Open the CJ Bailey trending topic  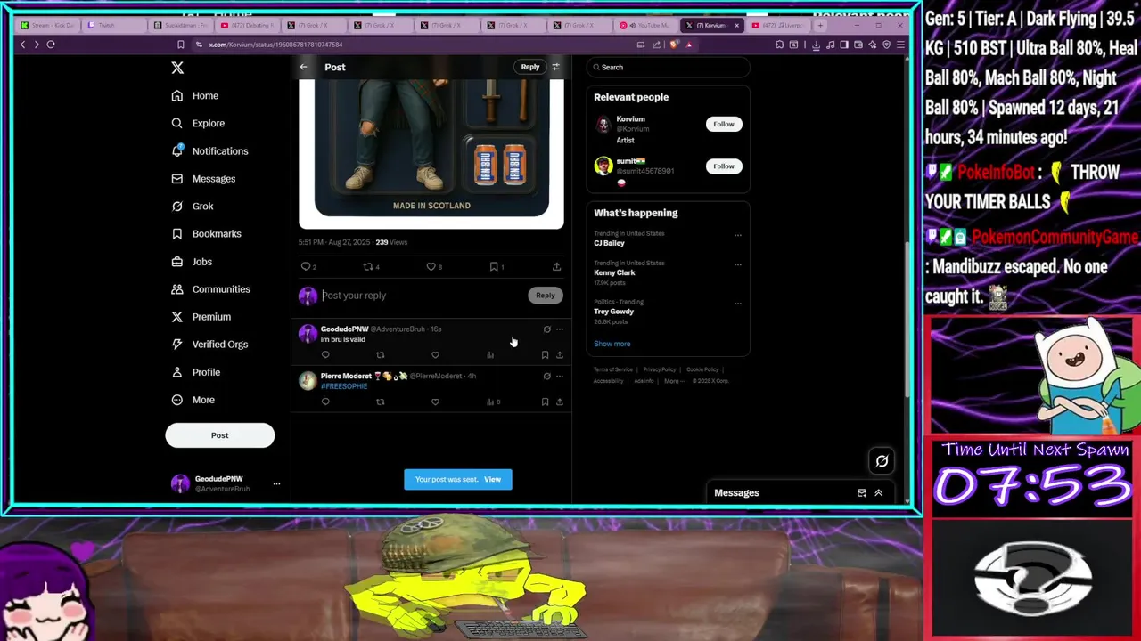(609, 243)
